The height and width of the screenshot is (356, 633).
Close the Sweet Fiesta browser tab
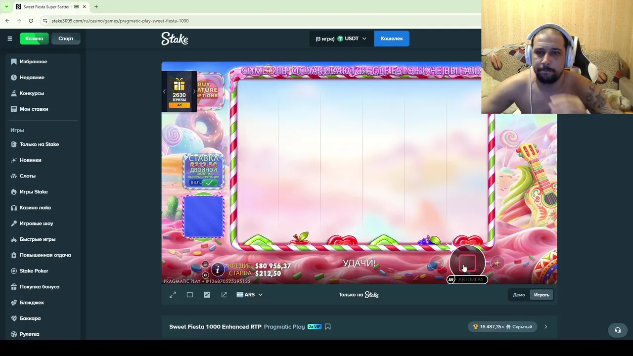pyautogui.click(x=84, y=7)
